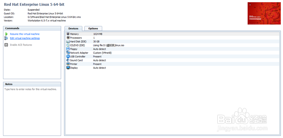Click the Notes panel header

[x=32, y=84]
